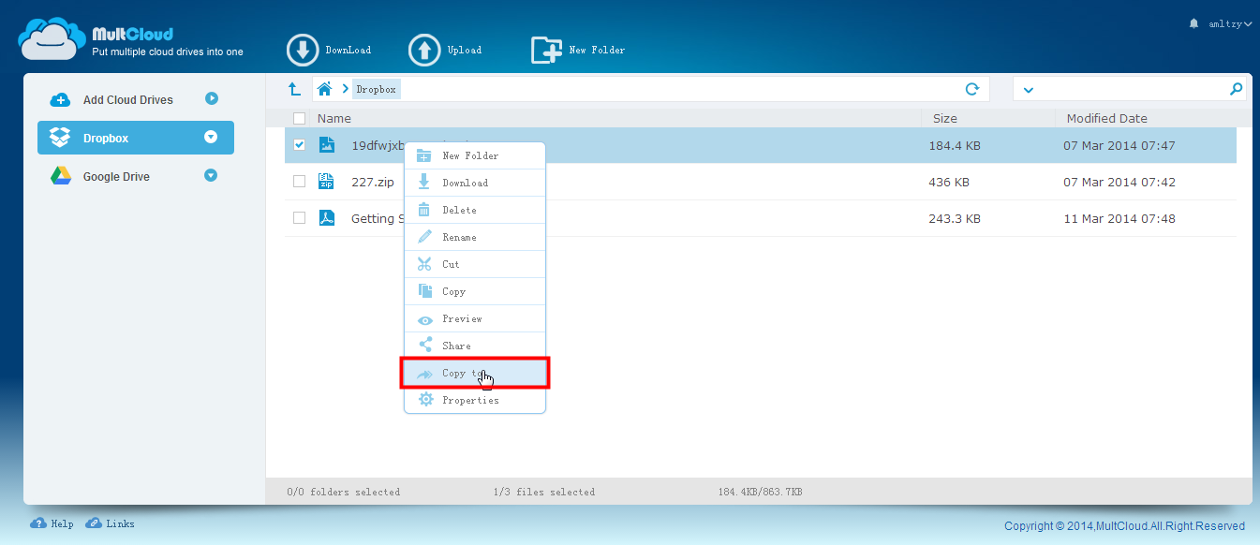
Task: Focus the search input field
Action: (1130, 89)
